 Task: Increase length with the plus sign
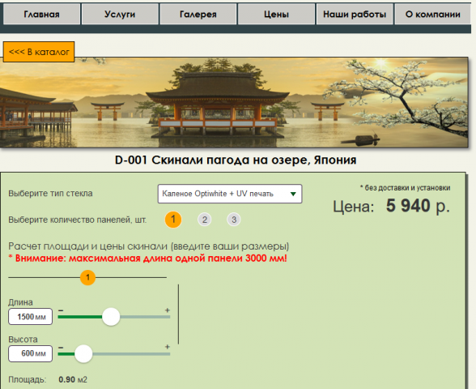[168, 310]
